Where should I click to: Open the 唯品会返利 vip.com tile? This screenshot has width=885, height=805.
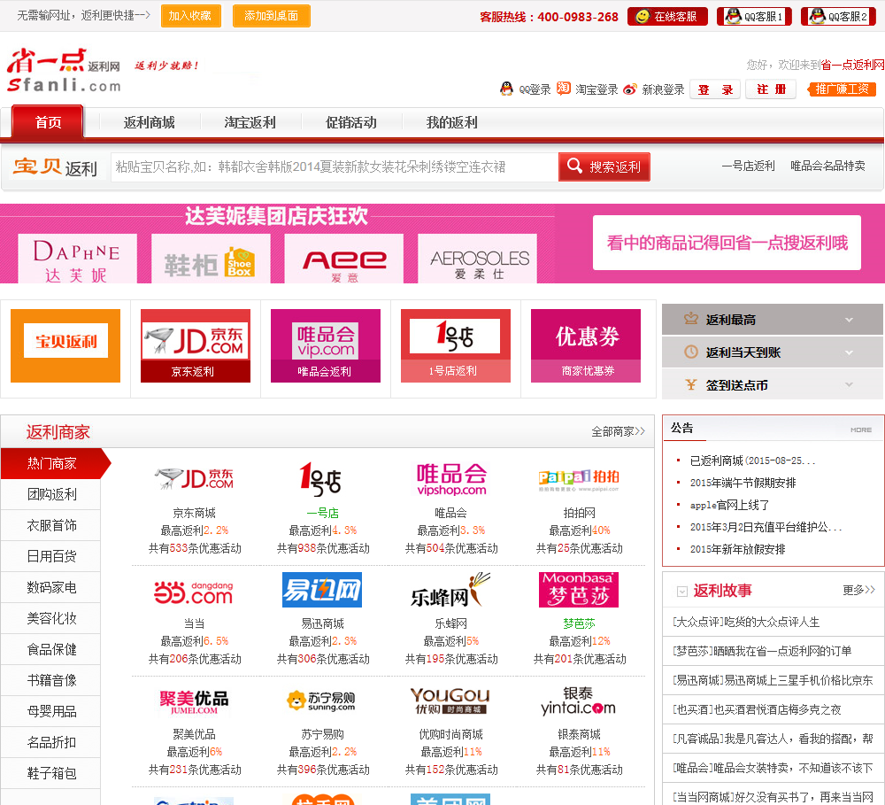pos(325,345)
